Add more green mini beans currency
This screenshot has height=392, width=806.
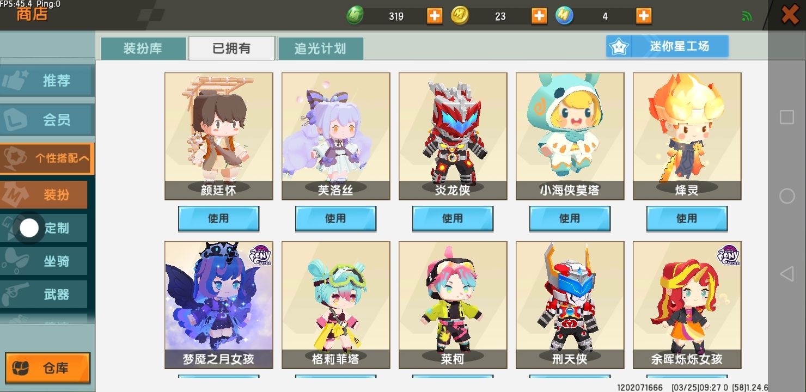[434, 16]
